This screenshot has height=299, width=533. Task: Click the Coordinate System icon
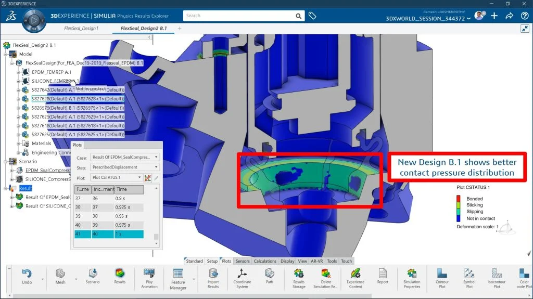[242, 274]
